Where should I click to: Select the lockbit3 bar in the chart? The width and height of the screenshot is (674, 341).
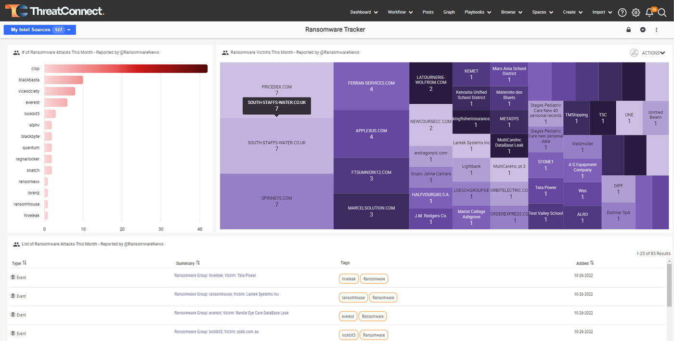50,114
